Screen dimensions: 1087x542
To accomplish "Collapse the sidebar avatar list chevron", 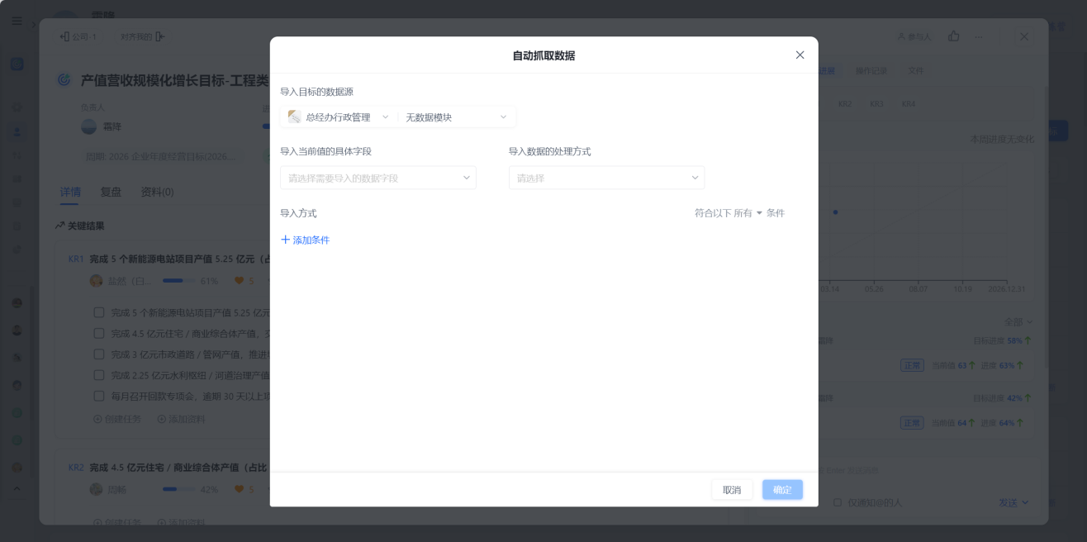I will coord(17,487).
